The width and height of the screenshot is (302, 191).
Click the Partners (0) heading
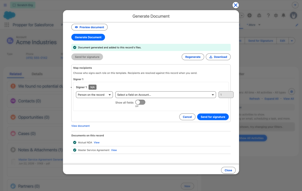click(x=29, y=186)
